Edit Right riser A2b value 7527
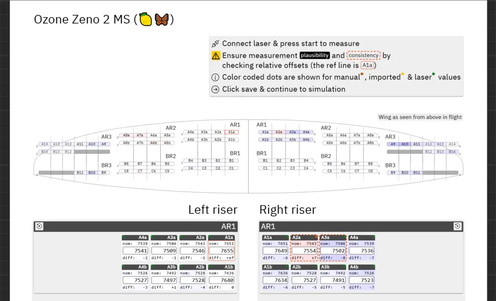This screenshot has height=301, width=496. coord(304,280)
